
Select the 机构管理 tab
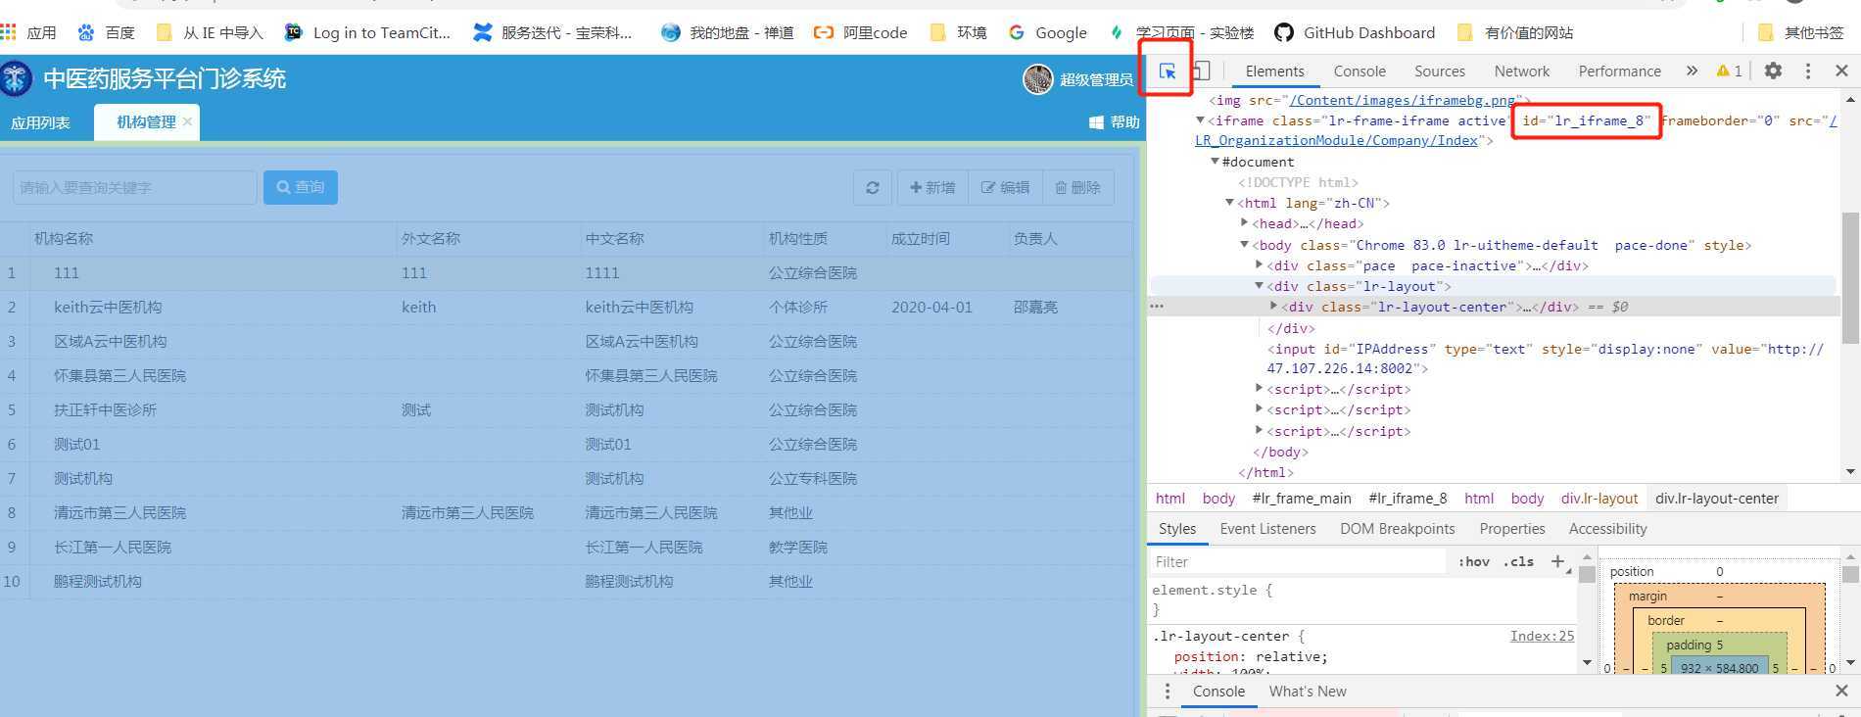pos(145,122)
